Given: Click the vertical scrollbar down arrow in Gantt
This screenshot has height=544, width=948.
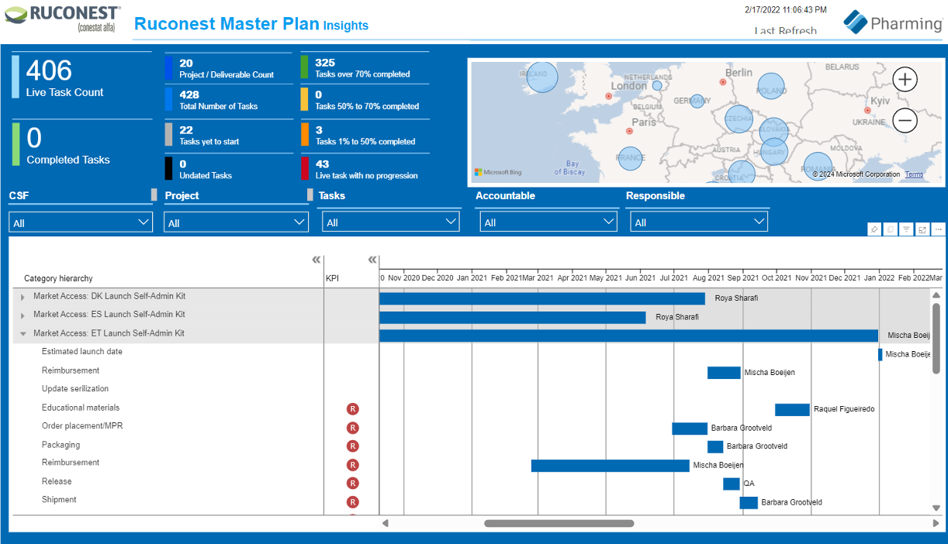Looking at the screenshot, I should (936, 508).
